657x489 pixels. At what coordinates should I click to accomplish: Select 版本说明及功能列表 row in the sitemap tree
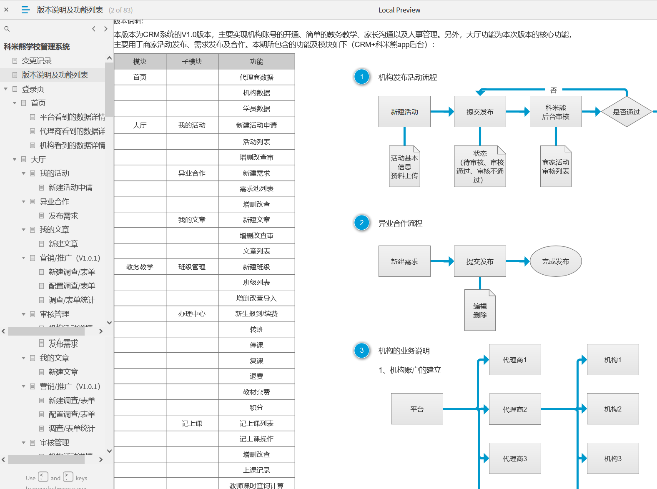point(53,75)
